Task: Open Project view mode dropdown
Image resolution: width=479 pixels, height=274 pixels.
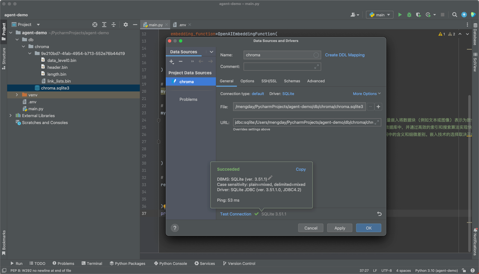Action: coord(38,25)
